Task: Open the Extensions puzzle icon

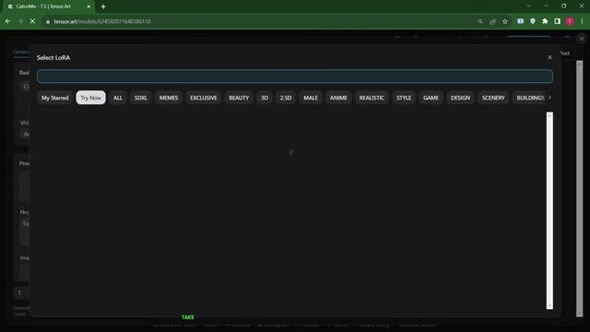Action: [x=545, y=21]
